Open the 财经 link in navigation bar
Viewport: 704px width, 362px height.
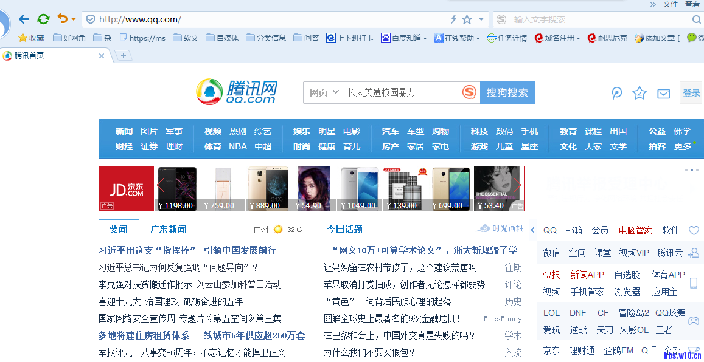[x=124, y=146]
